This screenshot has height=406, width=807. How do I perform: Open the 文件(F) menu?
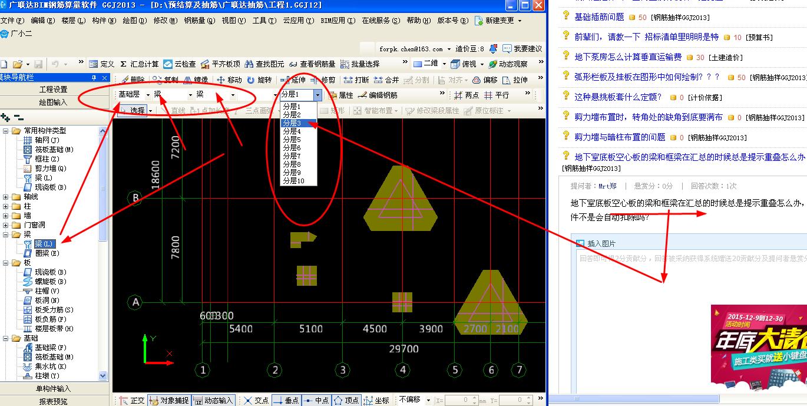point(12,20)
